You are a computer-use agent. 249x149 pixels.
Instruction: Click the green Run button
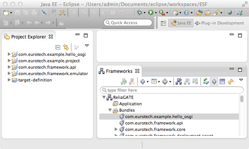(151, 12)
